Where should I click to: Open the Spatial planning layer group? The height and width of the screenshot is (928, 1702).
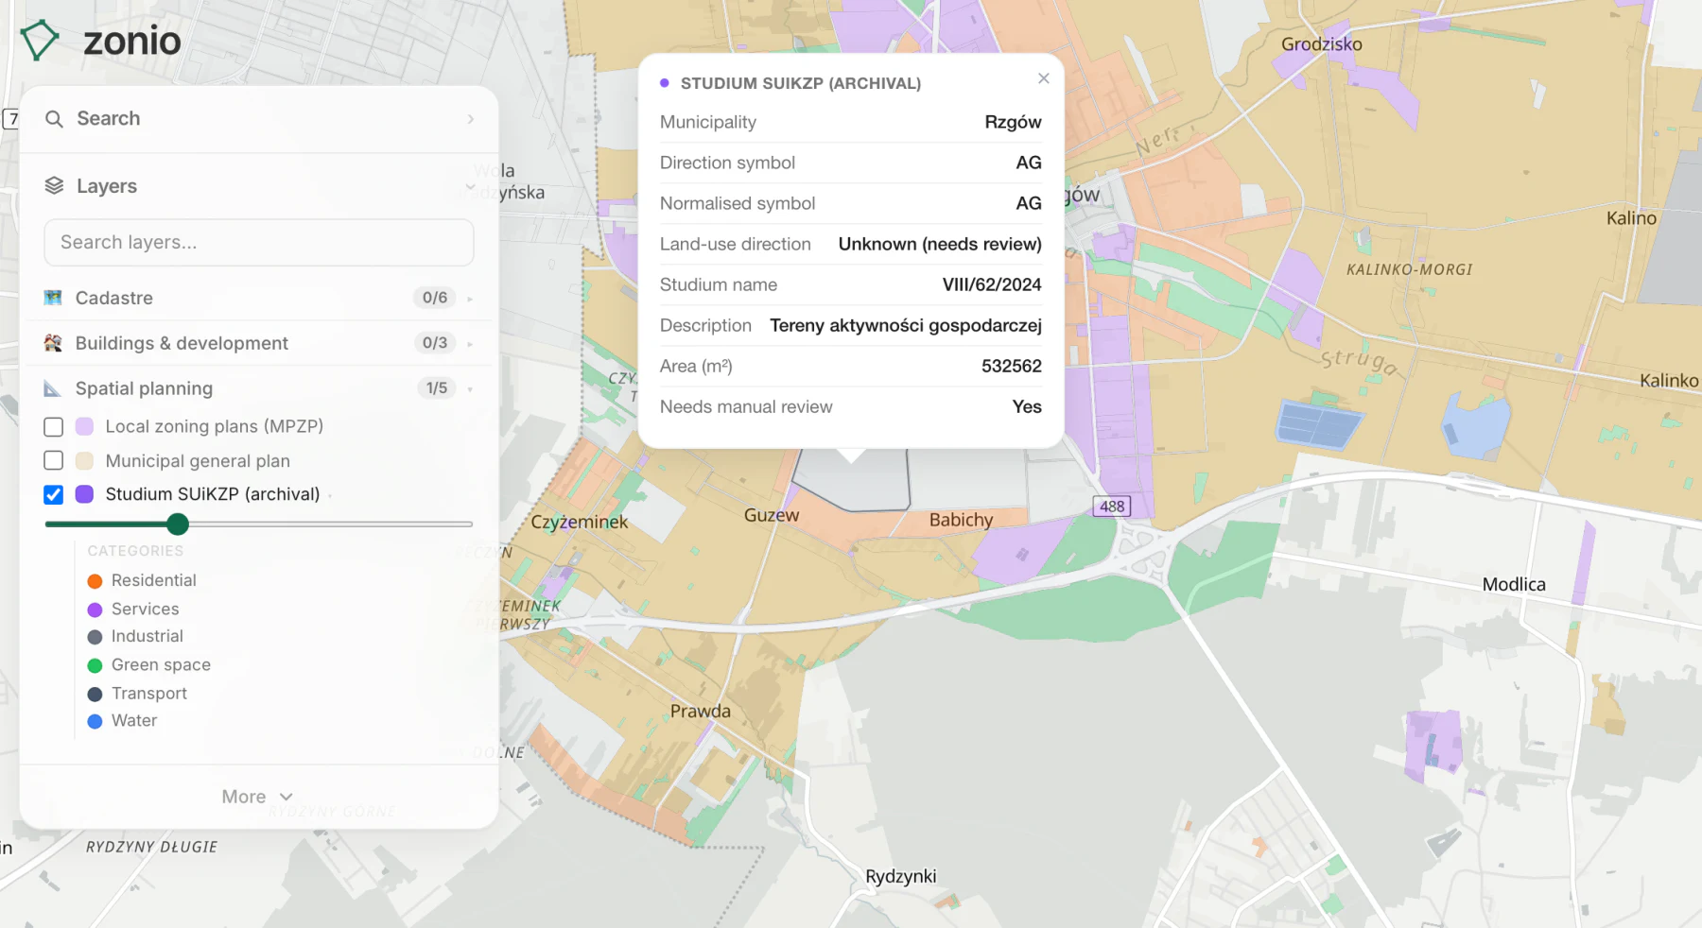point(258,388)
